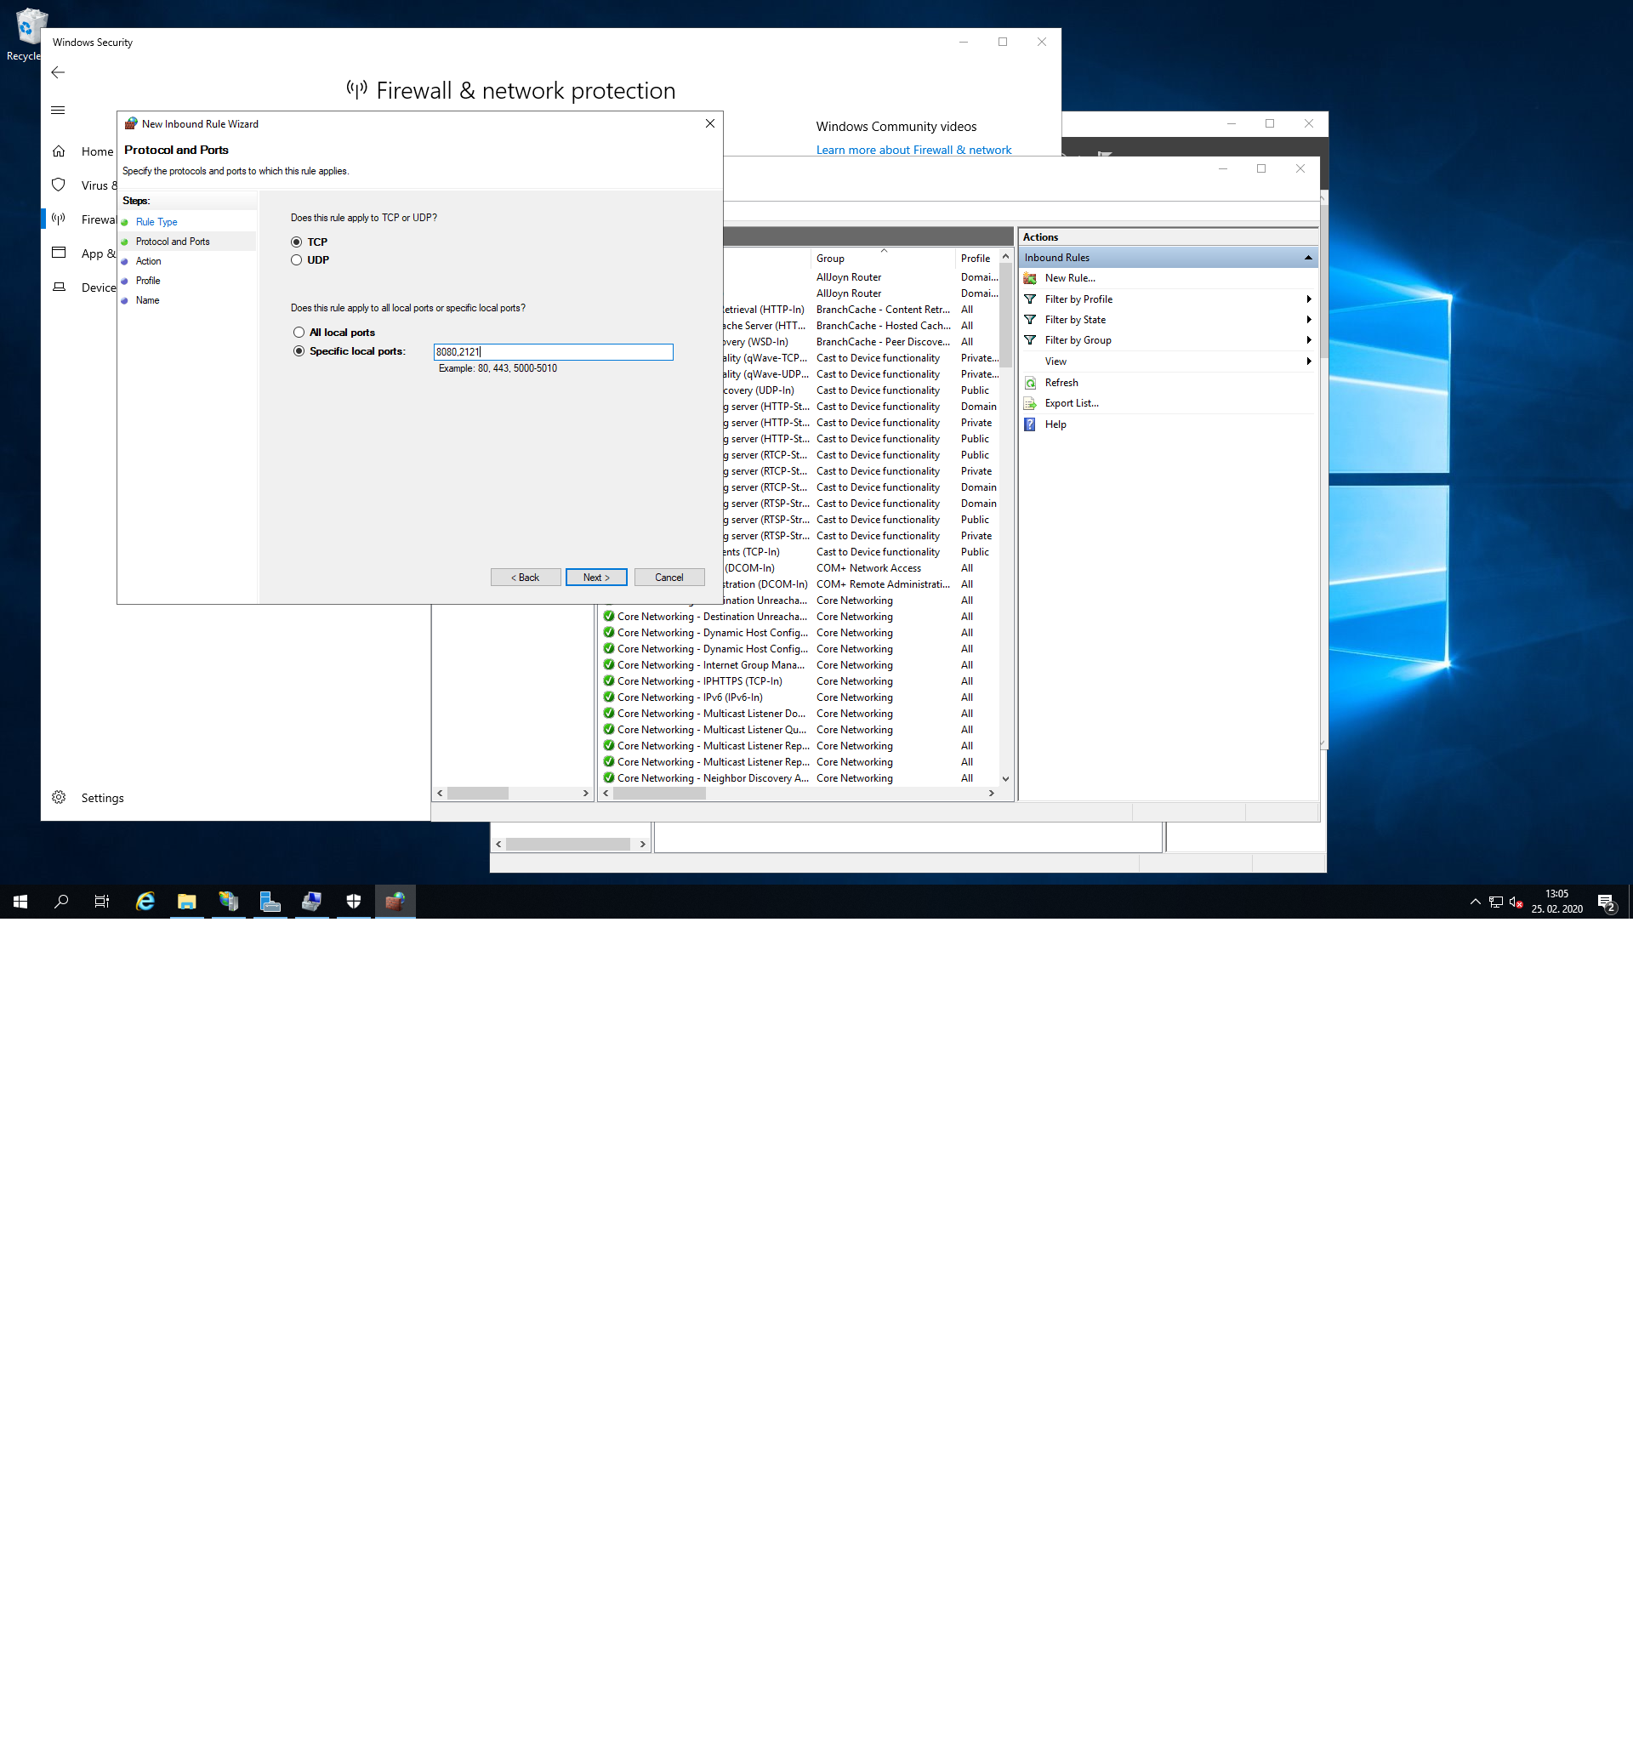Click the rules list vertical scrollbar up arrow
This screenshot has height=1742, width=1633.
tap(1005, 257)
